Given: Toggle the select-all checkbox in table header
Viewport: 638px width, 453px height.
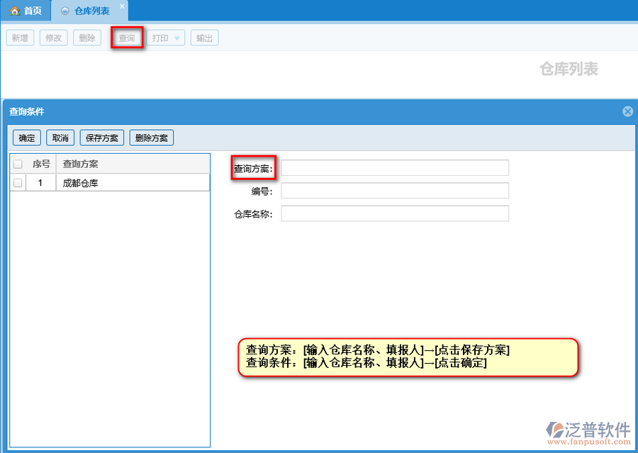Looking at the screenshot, I should (x=18, y=164).
